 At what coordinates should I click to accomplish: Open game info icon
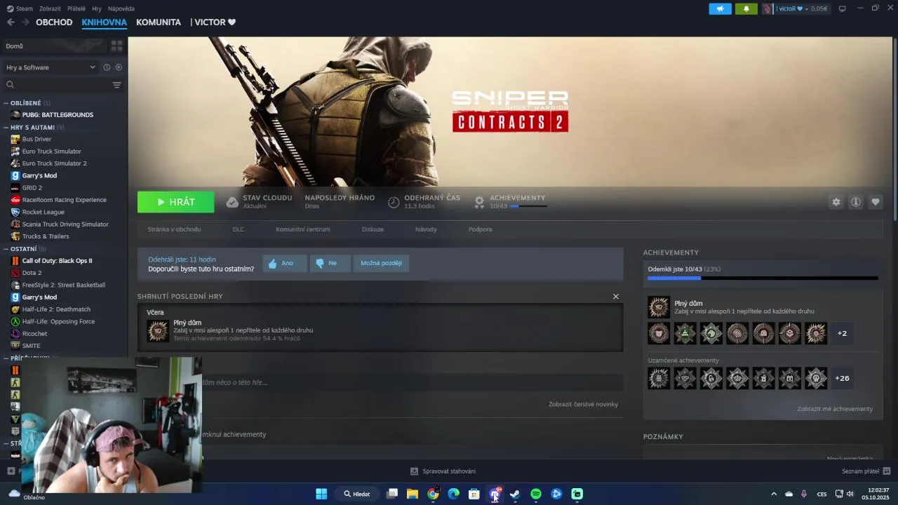855,202
